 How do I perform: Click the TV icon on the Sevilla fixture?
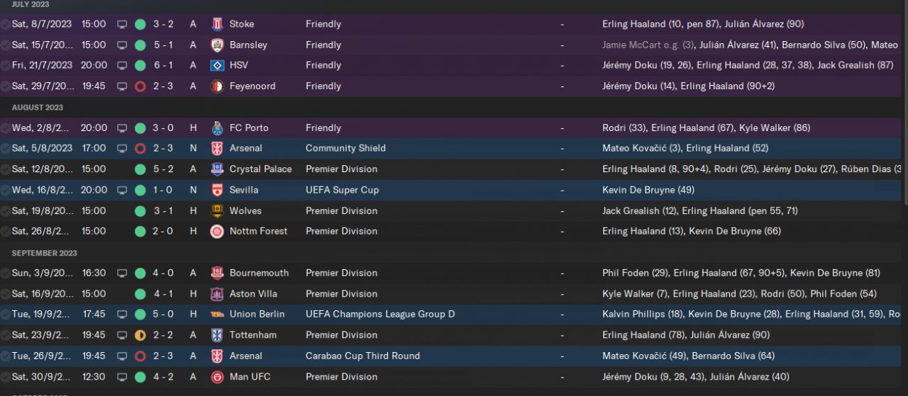(122, 190)
